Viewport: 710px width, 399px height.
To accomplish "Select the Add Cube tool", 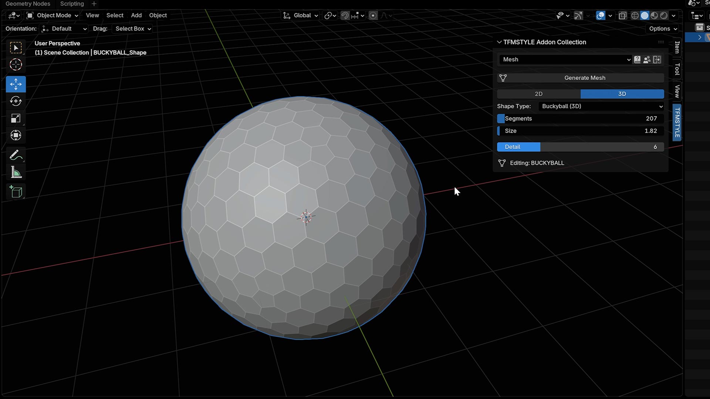I will point(16,192).
